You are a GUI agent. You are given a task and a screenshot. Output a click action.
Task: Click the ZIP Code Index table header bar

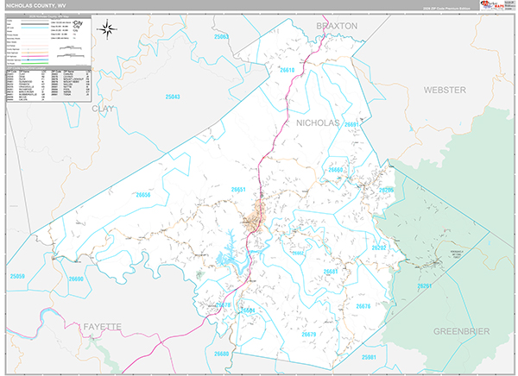coord(48,68)
